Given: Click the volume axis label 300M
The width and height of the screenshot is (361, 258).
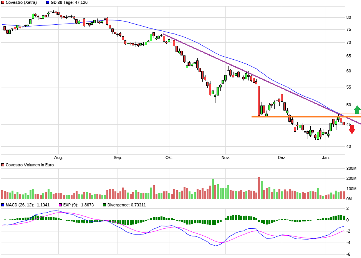Looking at the screenshot, I should [x=351, y=168].
